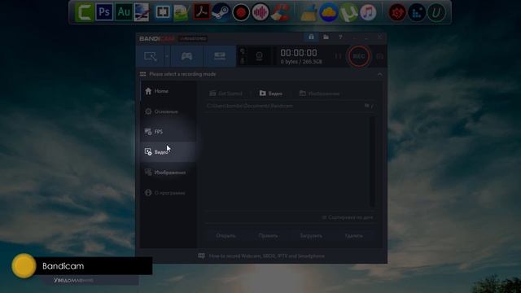Viewport: 521px width, 293px height.
Task: Select the screen rectangle recording mode
Action: tap(150, 56)
